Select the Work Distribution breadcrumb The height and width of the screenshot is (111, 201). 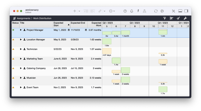coord(42,18)
